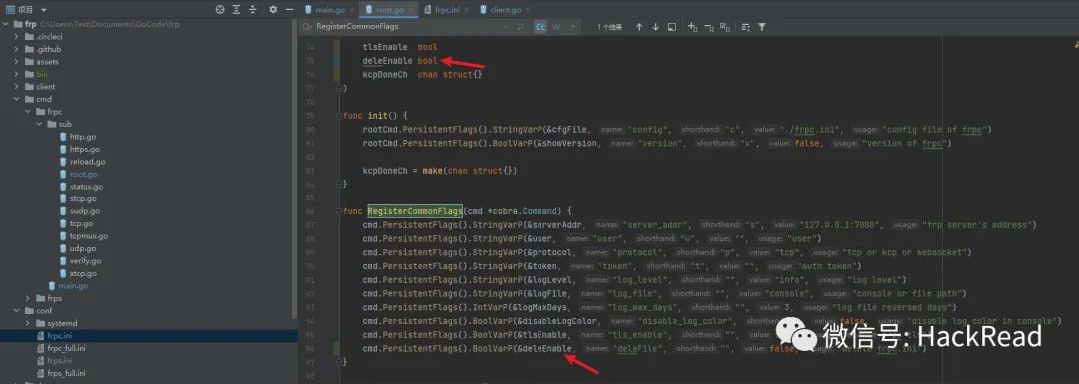Expand the .github folder
The height and width of the screenshot is (384, 1079).
click(17, 50)
